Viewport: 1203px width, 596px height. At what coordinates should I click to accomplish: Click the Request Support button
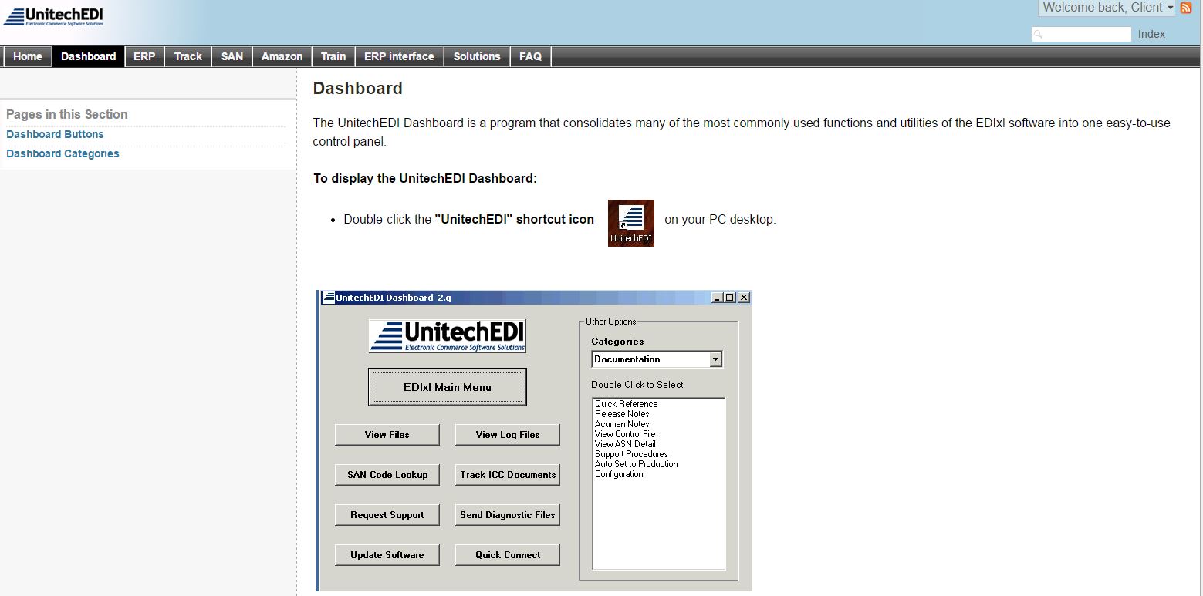coord(387,515)
